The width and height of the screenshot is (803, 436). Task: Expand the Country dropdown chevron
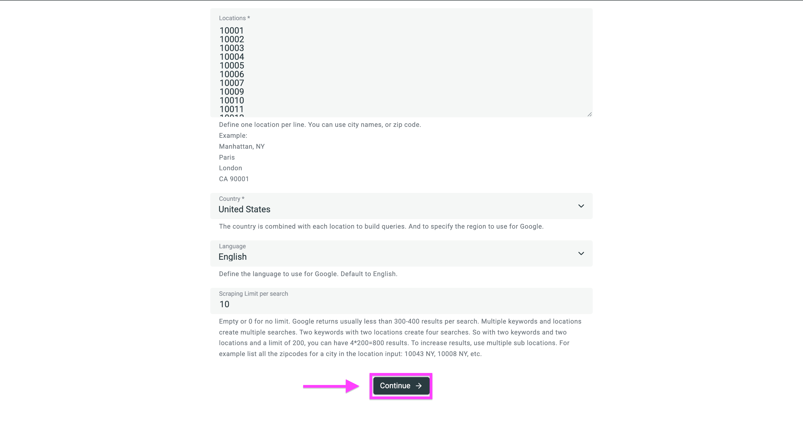[581, 206]
